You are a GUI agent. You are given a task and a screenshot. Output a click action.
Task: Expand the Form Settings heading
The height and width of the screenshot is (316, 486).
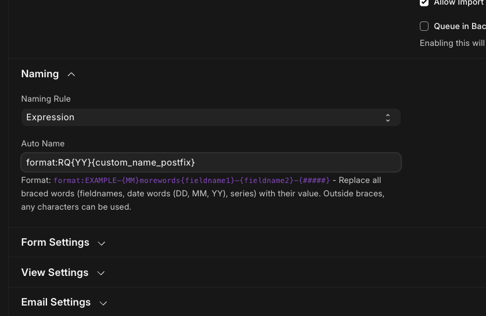[55, 242]
